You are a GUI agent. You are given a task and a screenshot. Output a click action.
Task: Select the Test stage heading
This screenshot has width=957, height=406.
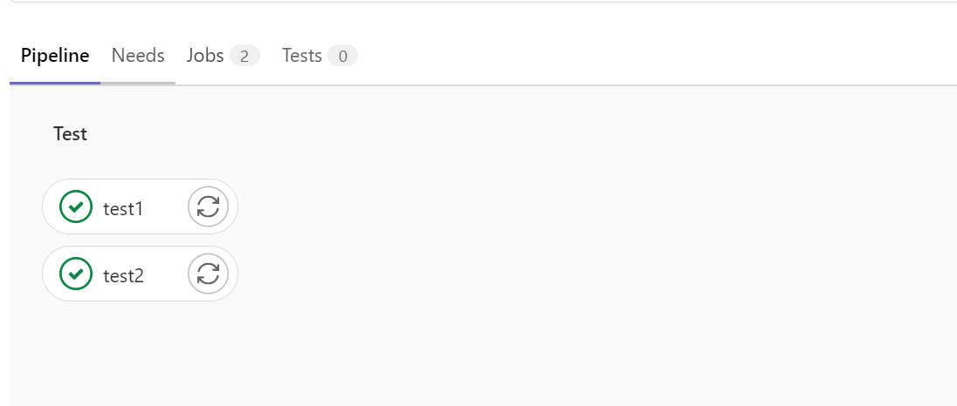point(70,134)
